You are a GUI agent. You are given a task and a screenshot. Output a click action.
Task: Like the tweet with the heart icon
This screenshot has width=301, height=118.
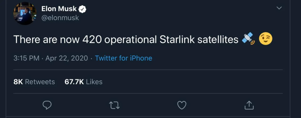182,105
